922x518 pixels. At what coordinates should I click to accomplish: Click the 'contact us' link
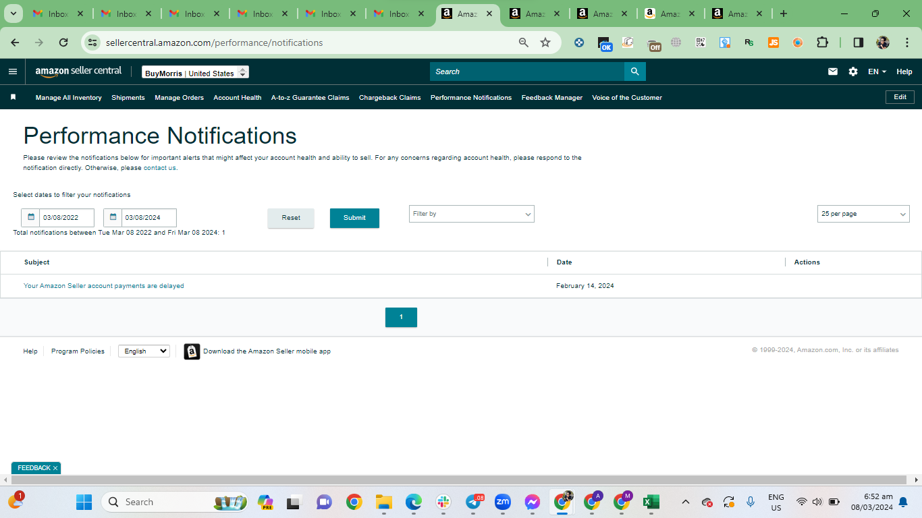160,168
